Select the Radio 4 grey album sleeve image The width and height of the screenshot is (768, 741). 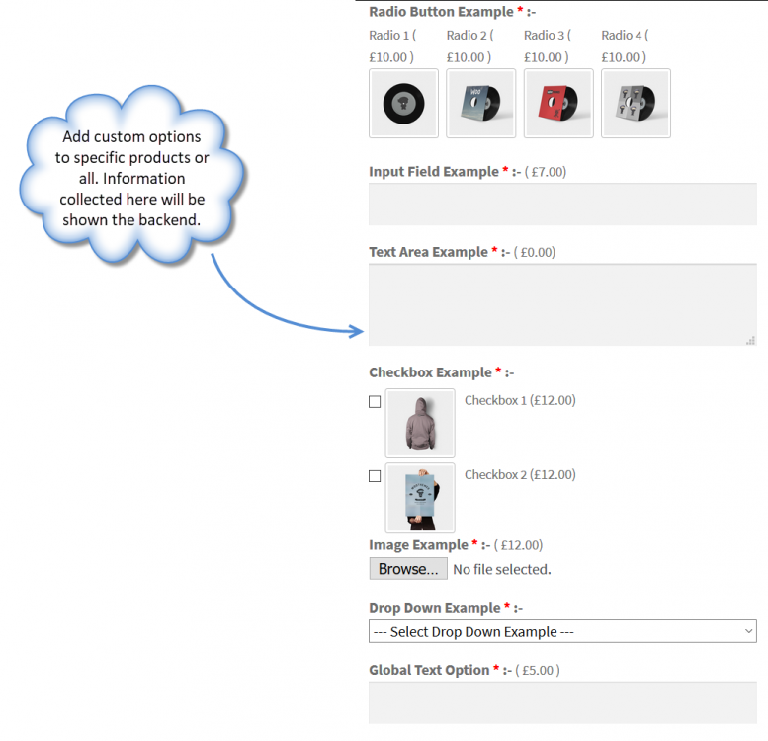pos(636,103)
